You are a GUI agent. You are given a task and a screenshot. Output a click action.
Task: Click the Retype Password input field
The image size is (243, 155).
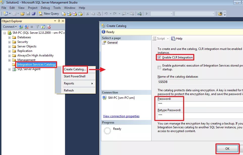tap(200, 115)
